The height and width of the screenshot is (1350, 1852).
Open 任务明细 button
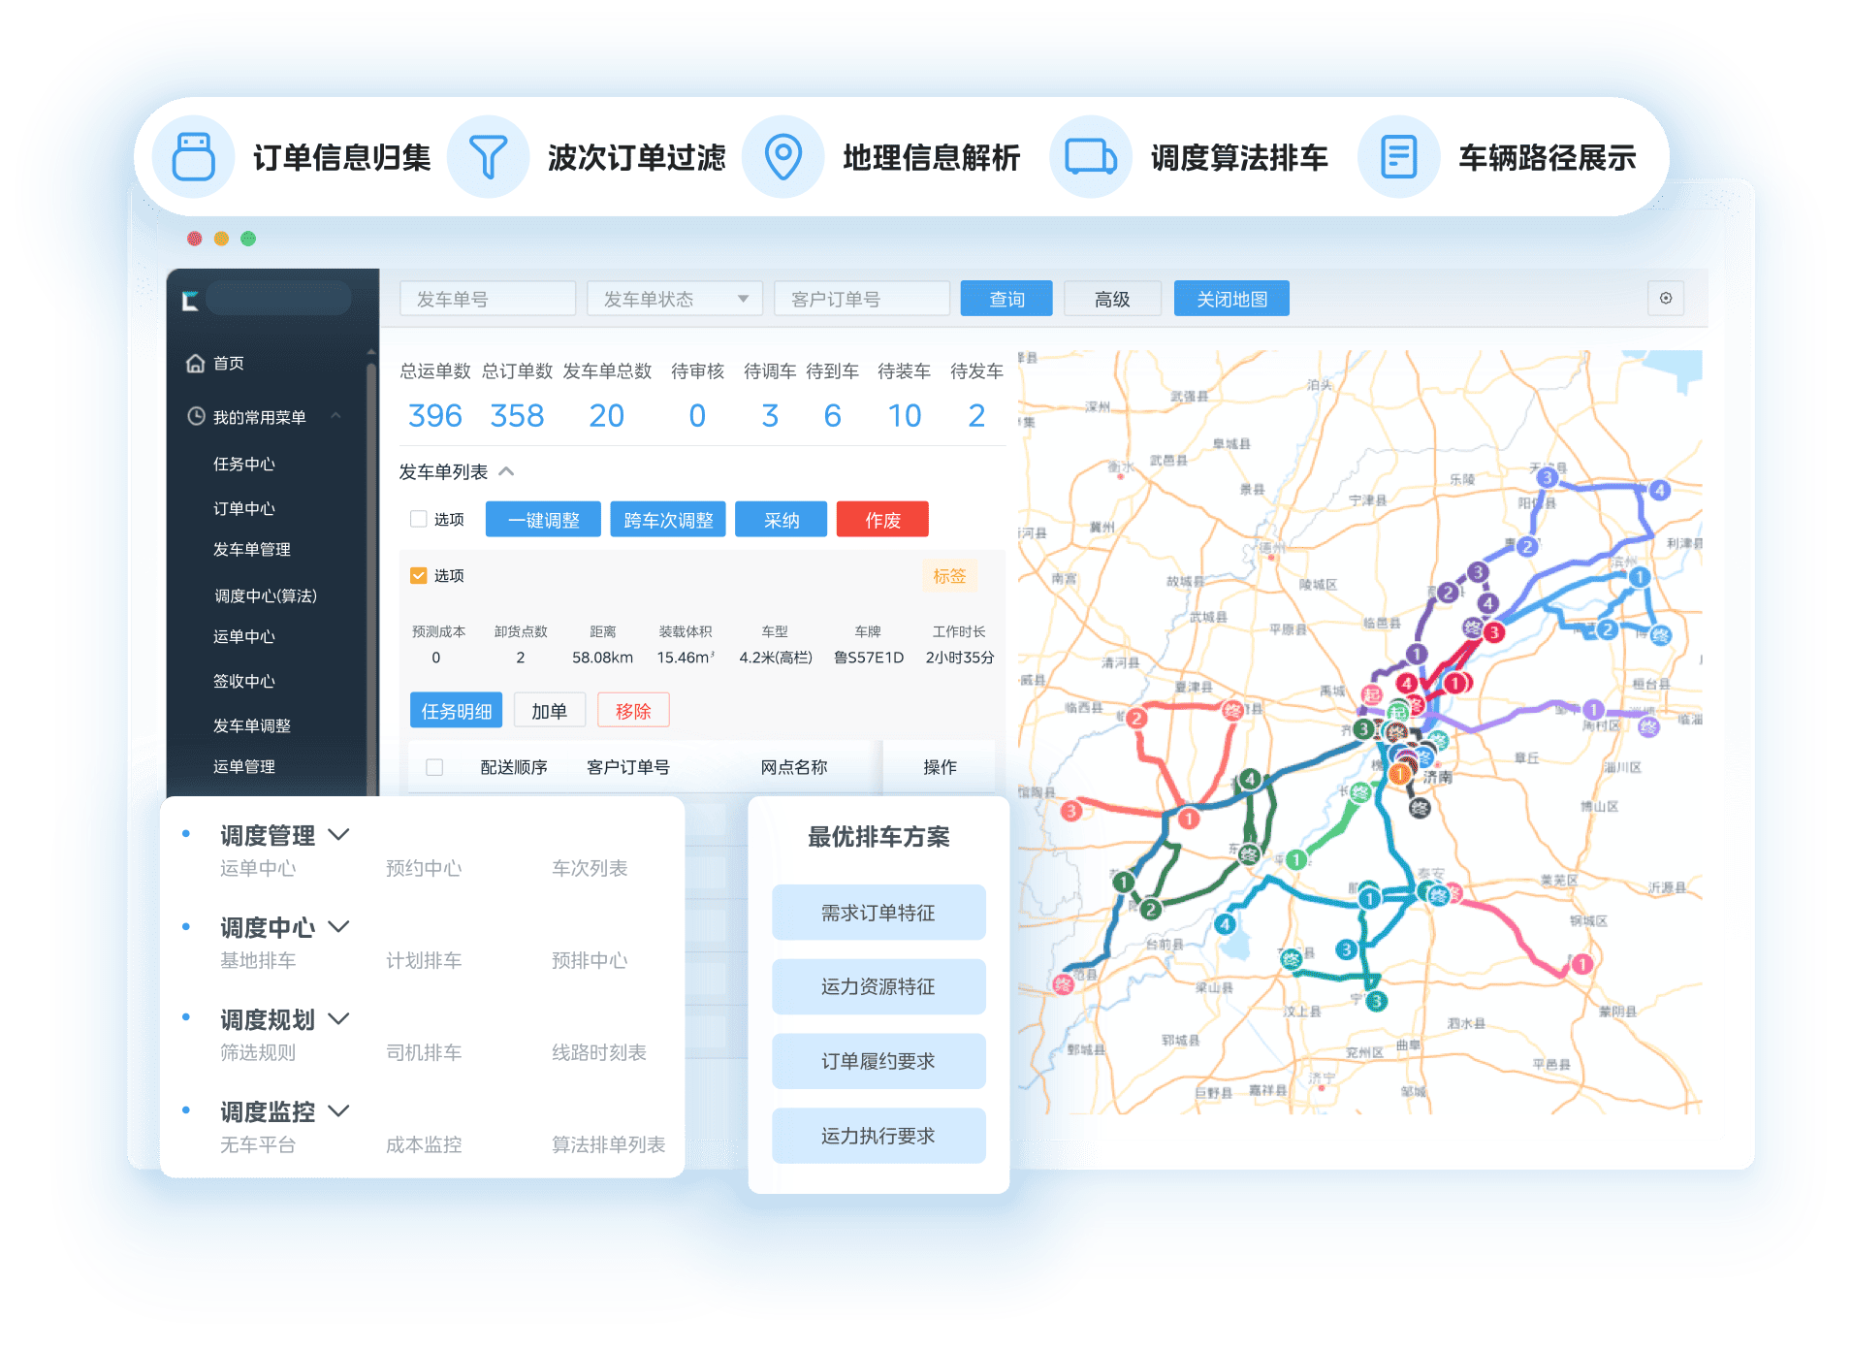click(x=456, y=711)
